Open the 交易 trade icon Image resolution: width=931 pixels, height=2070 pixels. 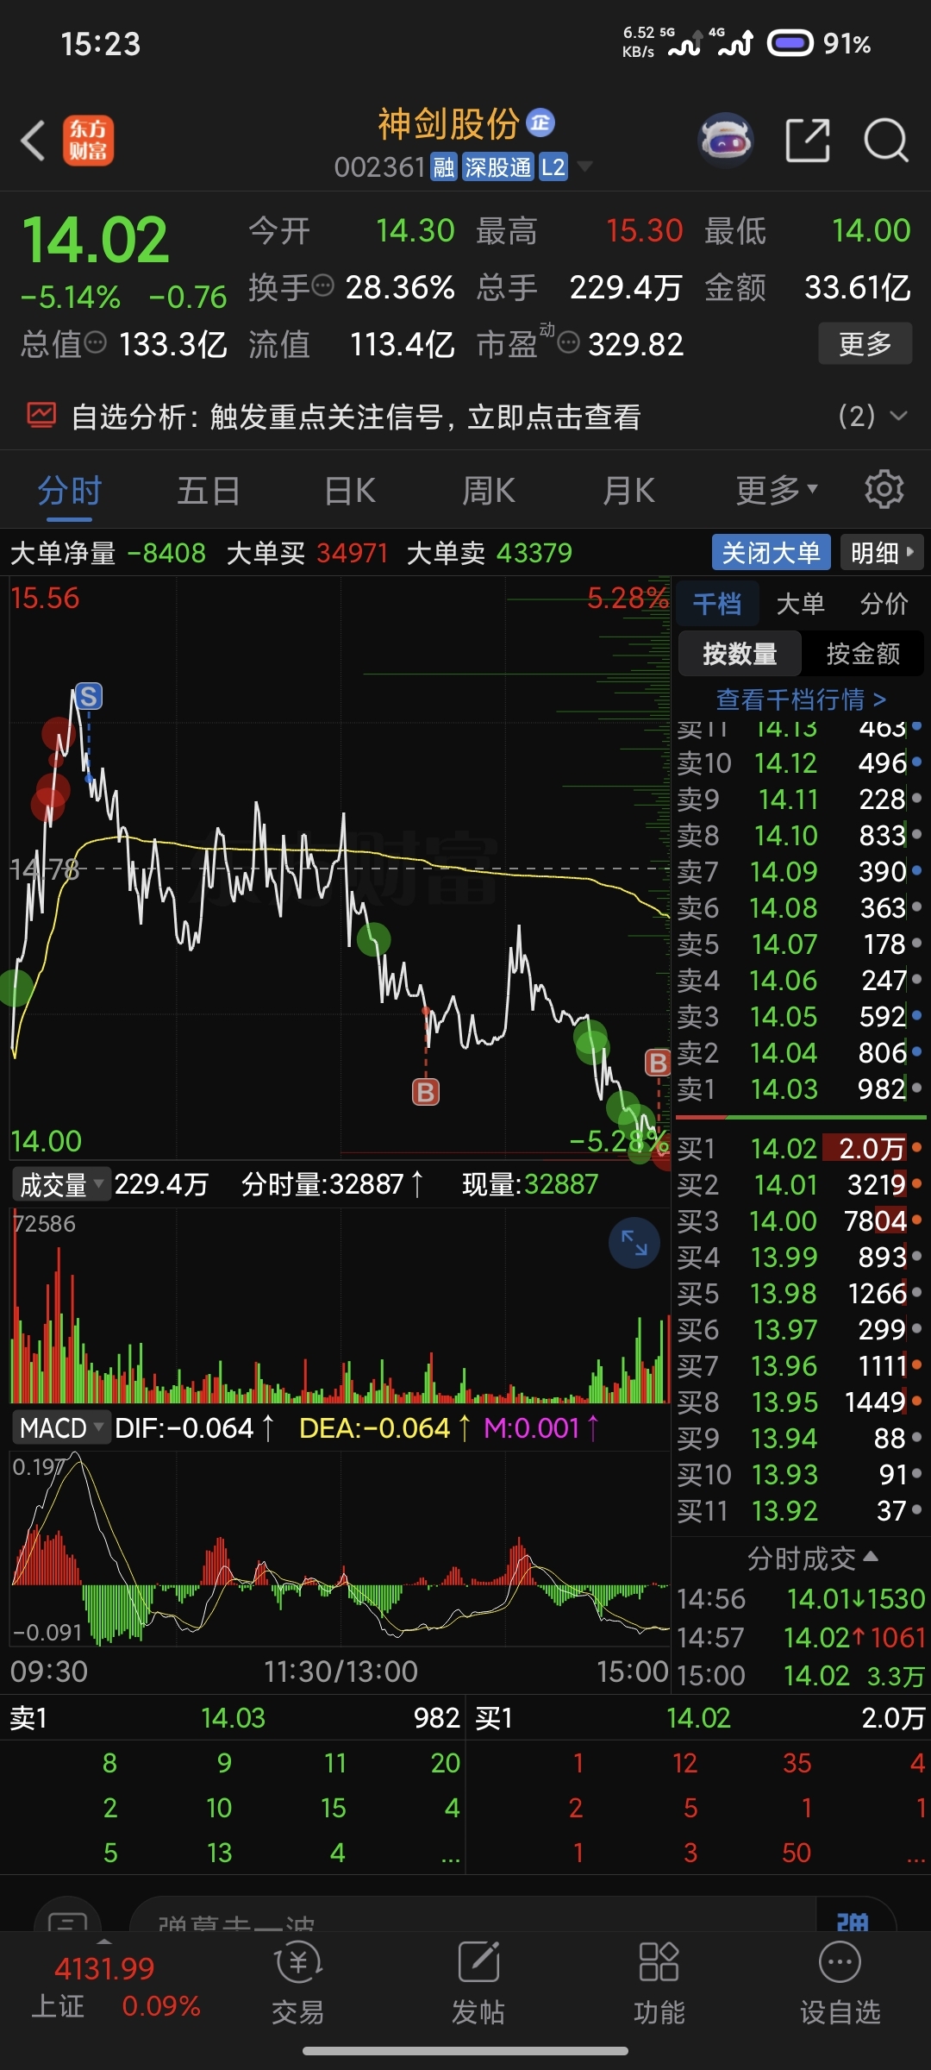pos(298,1984)
